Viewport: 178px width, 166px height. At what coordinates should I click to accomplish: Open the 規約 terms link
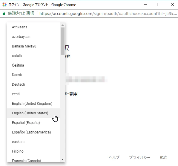[x=164, y=157]
